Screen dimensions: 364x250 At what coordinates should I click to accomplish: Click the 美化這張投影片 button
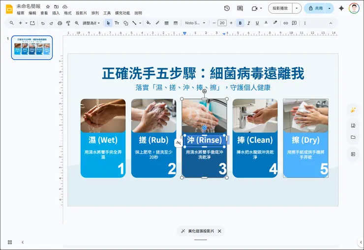(198, 231)
